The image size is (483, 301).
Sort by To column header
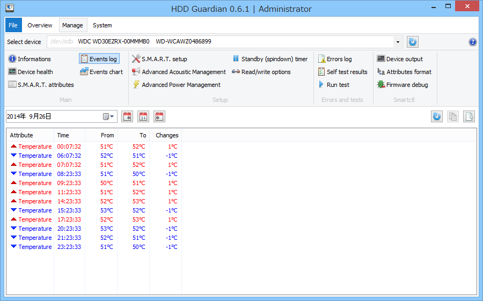[134, 135]
